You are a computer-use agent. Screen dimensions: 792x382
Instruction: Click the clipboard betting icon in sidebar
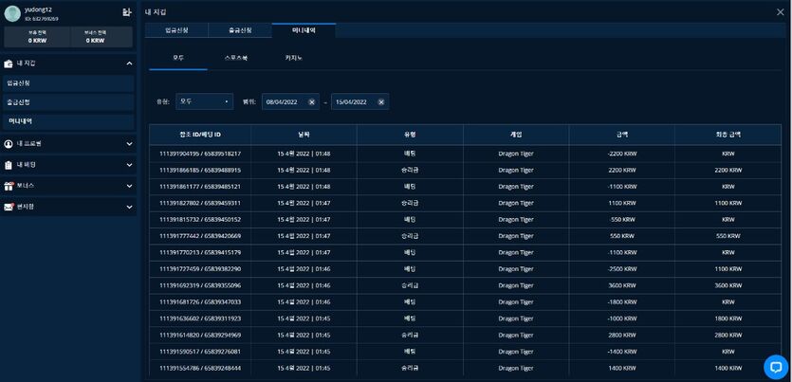pos(9,165)
